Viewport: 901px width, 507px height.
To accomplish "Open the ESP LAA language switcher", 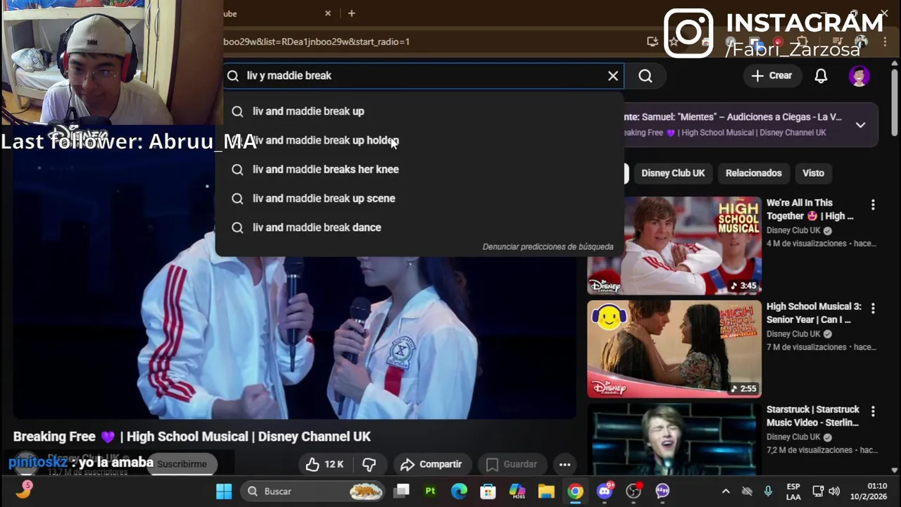I will coord(793,492).
